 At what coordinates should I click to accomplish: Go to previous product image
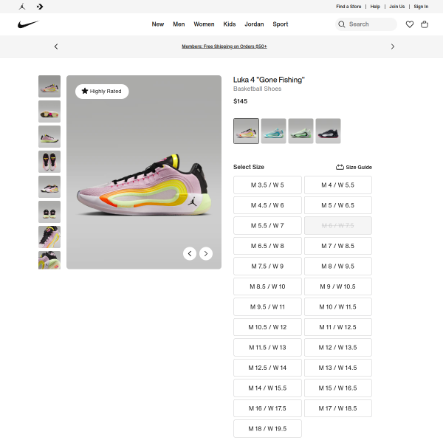click(x=190, y=254)
